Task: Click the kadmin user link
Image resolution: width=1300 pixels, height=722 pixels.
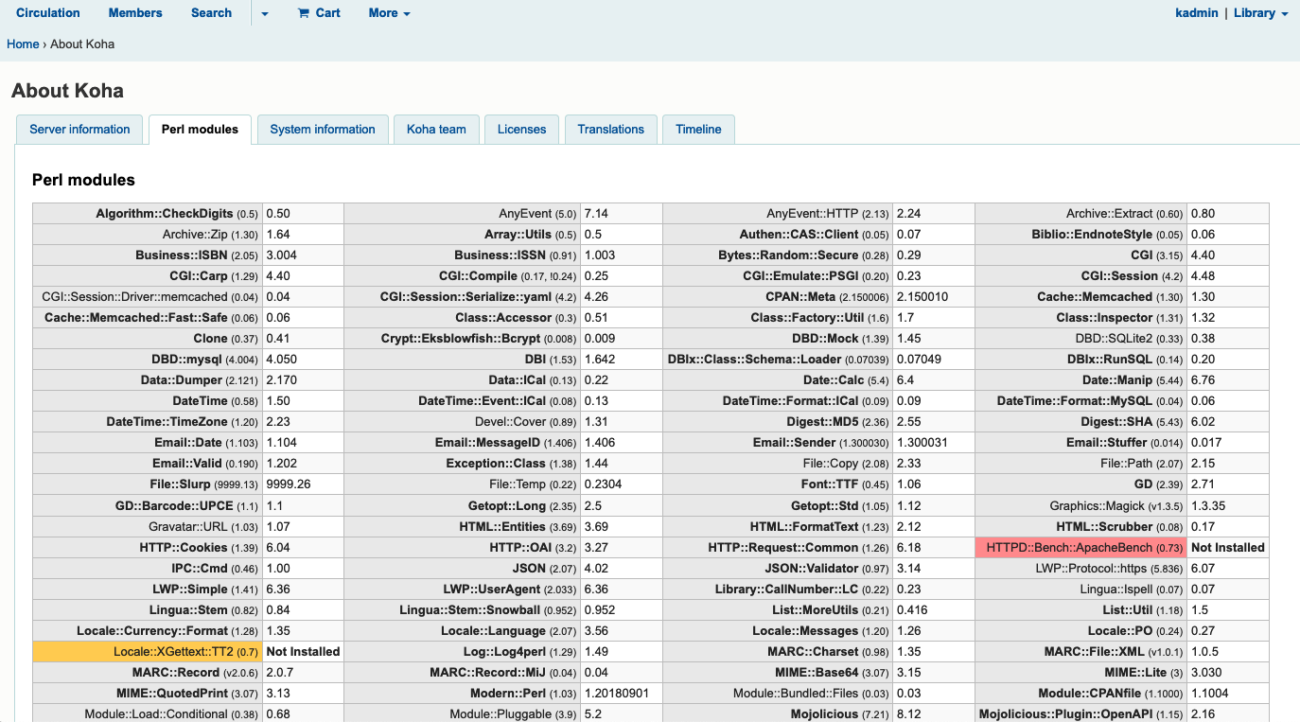Action: [x=1196, y=13]
